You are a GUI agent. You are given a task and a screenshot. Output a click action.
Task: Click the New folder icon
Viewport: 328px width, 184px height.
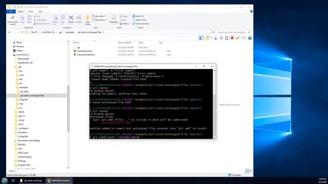(x=88, y=18)
